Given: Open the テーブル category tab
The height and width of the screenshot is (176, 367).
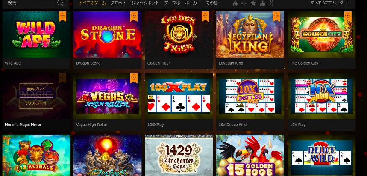Looking at the screenshot, I should [x=172, y=3].
